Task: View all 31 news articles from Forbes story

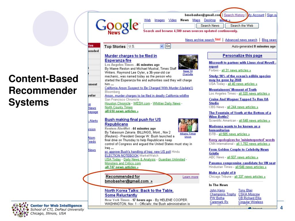Action: [236, 70]
